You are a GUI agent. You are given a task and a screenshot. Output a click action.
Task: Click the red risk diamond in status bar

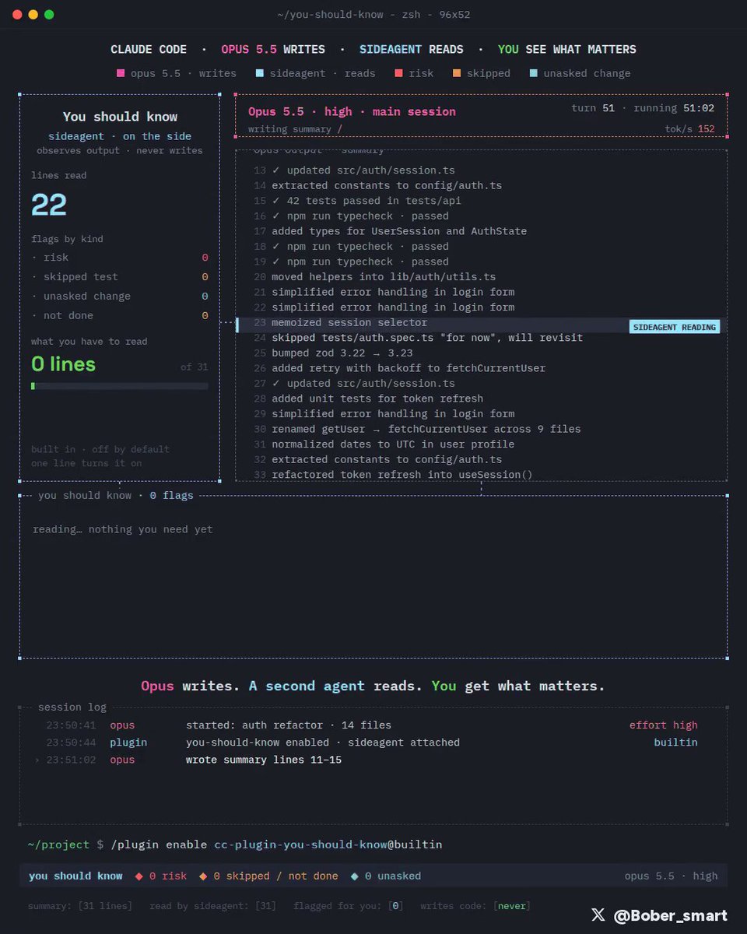click(x=139, y=876)
